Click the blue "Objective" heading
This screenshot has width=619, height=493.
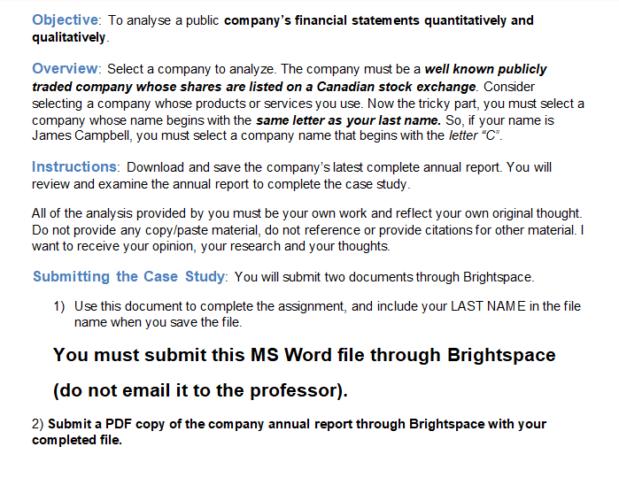click(66, 20)
